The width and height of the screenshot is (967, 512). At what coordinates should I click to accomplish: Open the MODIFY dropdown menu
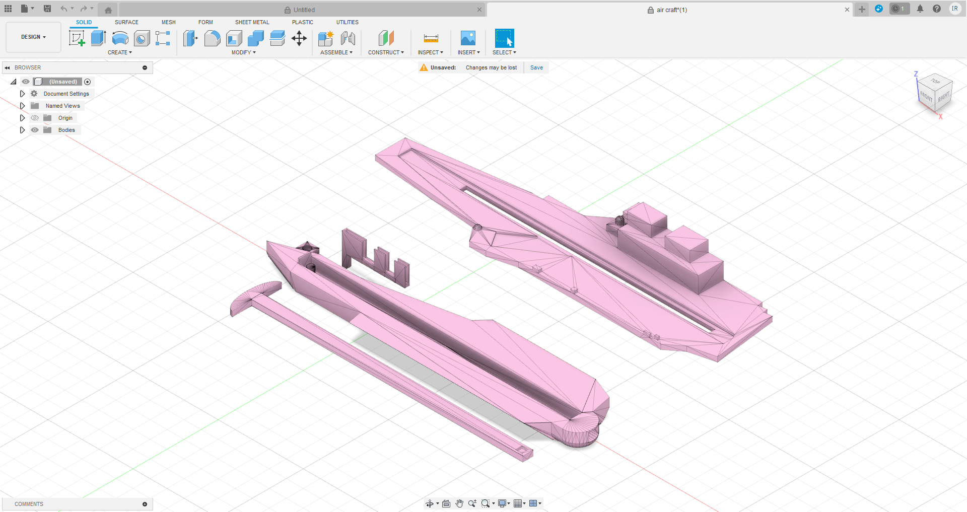click(244, 52)
